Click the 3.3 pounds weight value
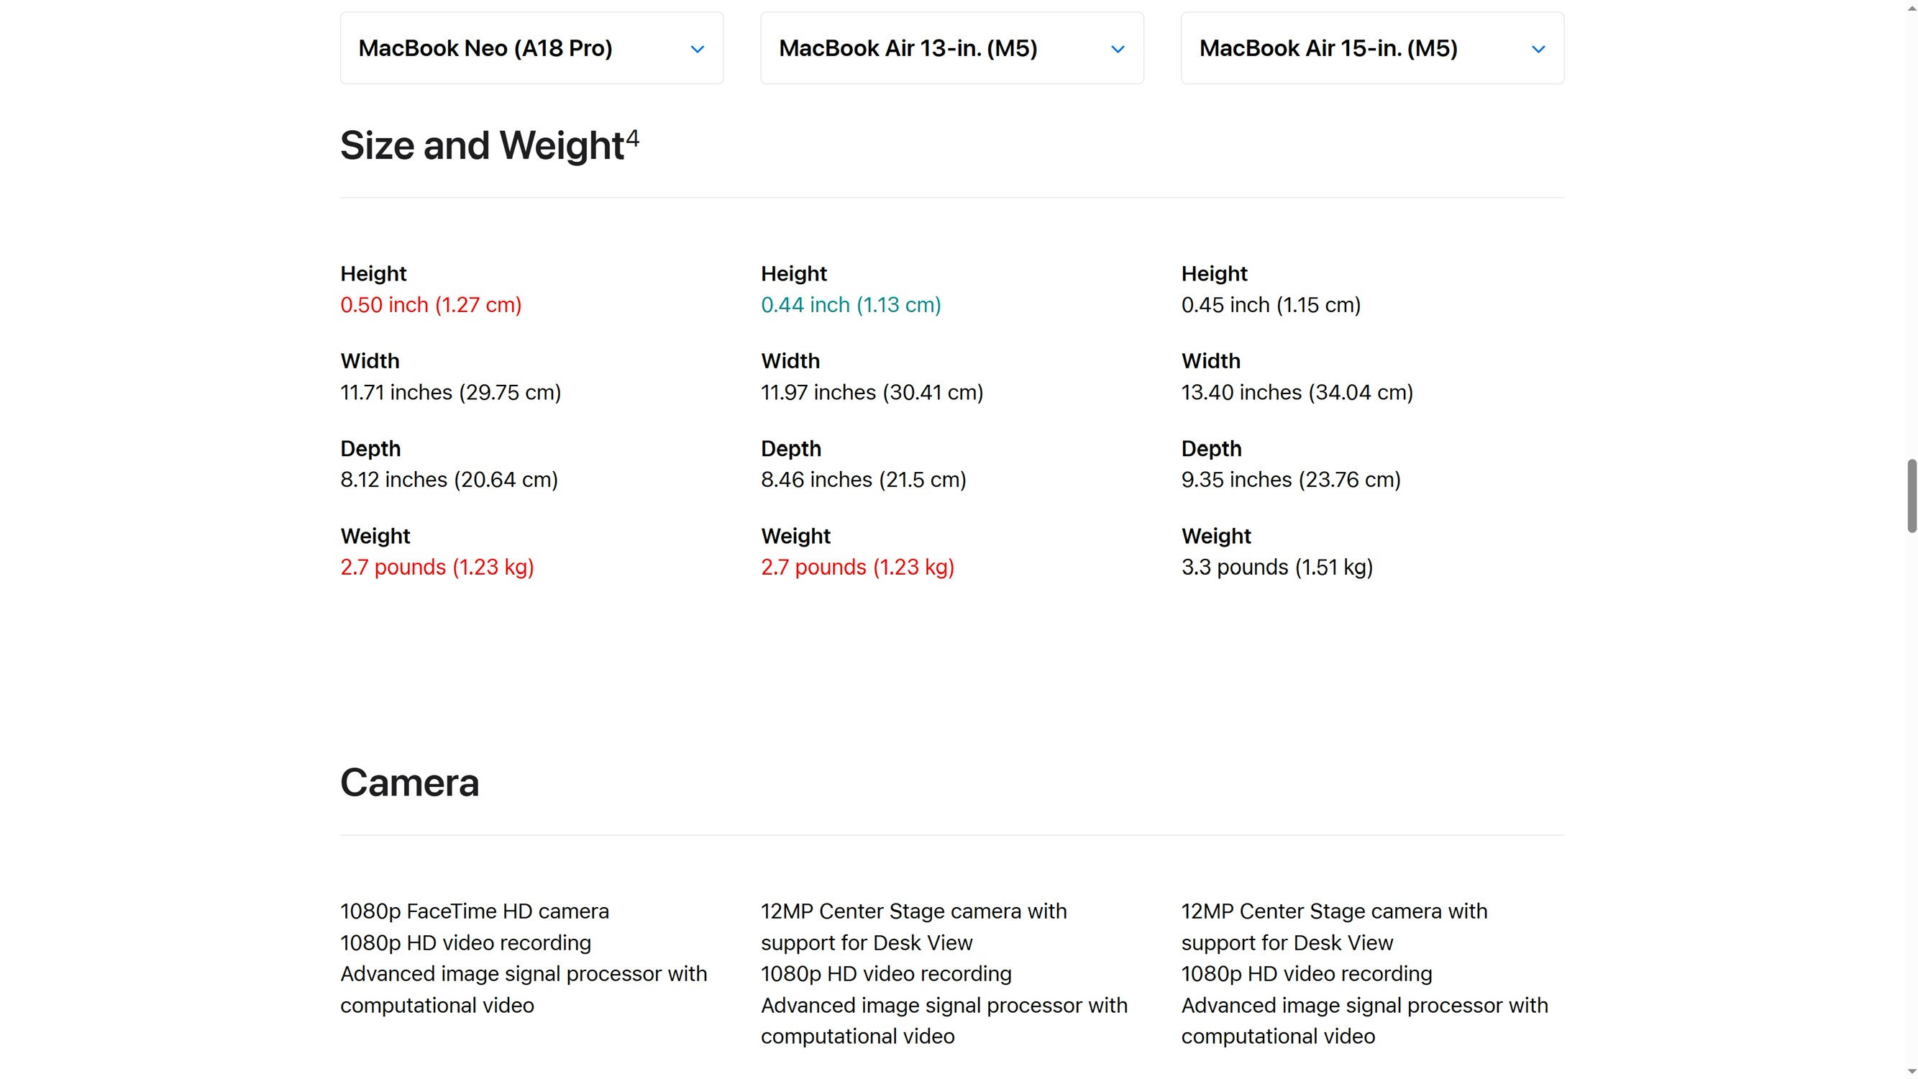 [1277, 567]
